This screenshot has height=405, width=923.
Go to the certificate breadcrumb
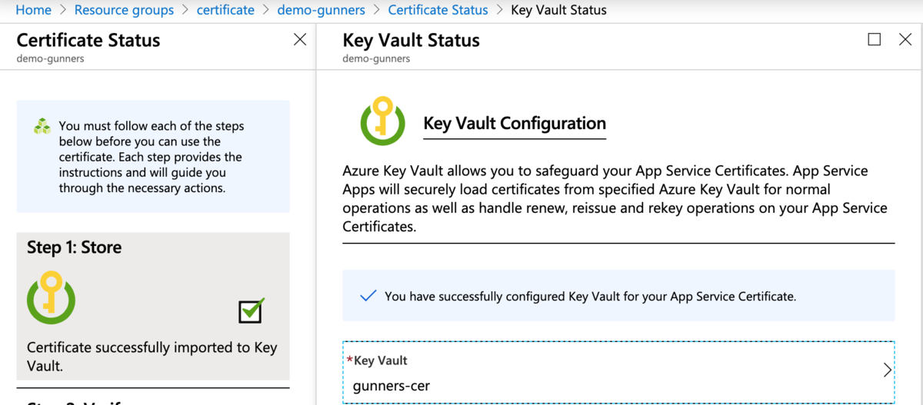pyautogui.click(x=225, y=10)
